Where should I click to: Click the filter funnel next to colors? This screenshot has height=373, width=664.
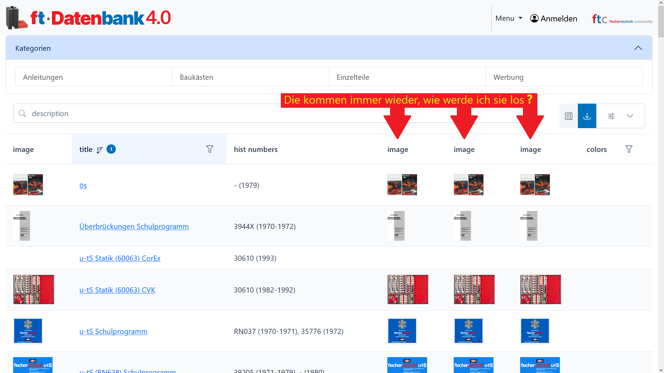pyautogui.click(x=629, y=149)
